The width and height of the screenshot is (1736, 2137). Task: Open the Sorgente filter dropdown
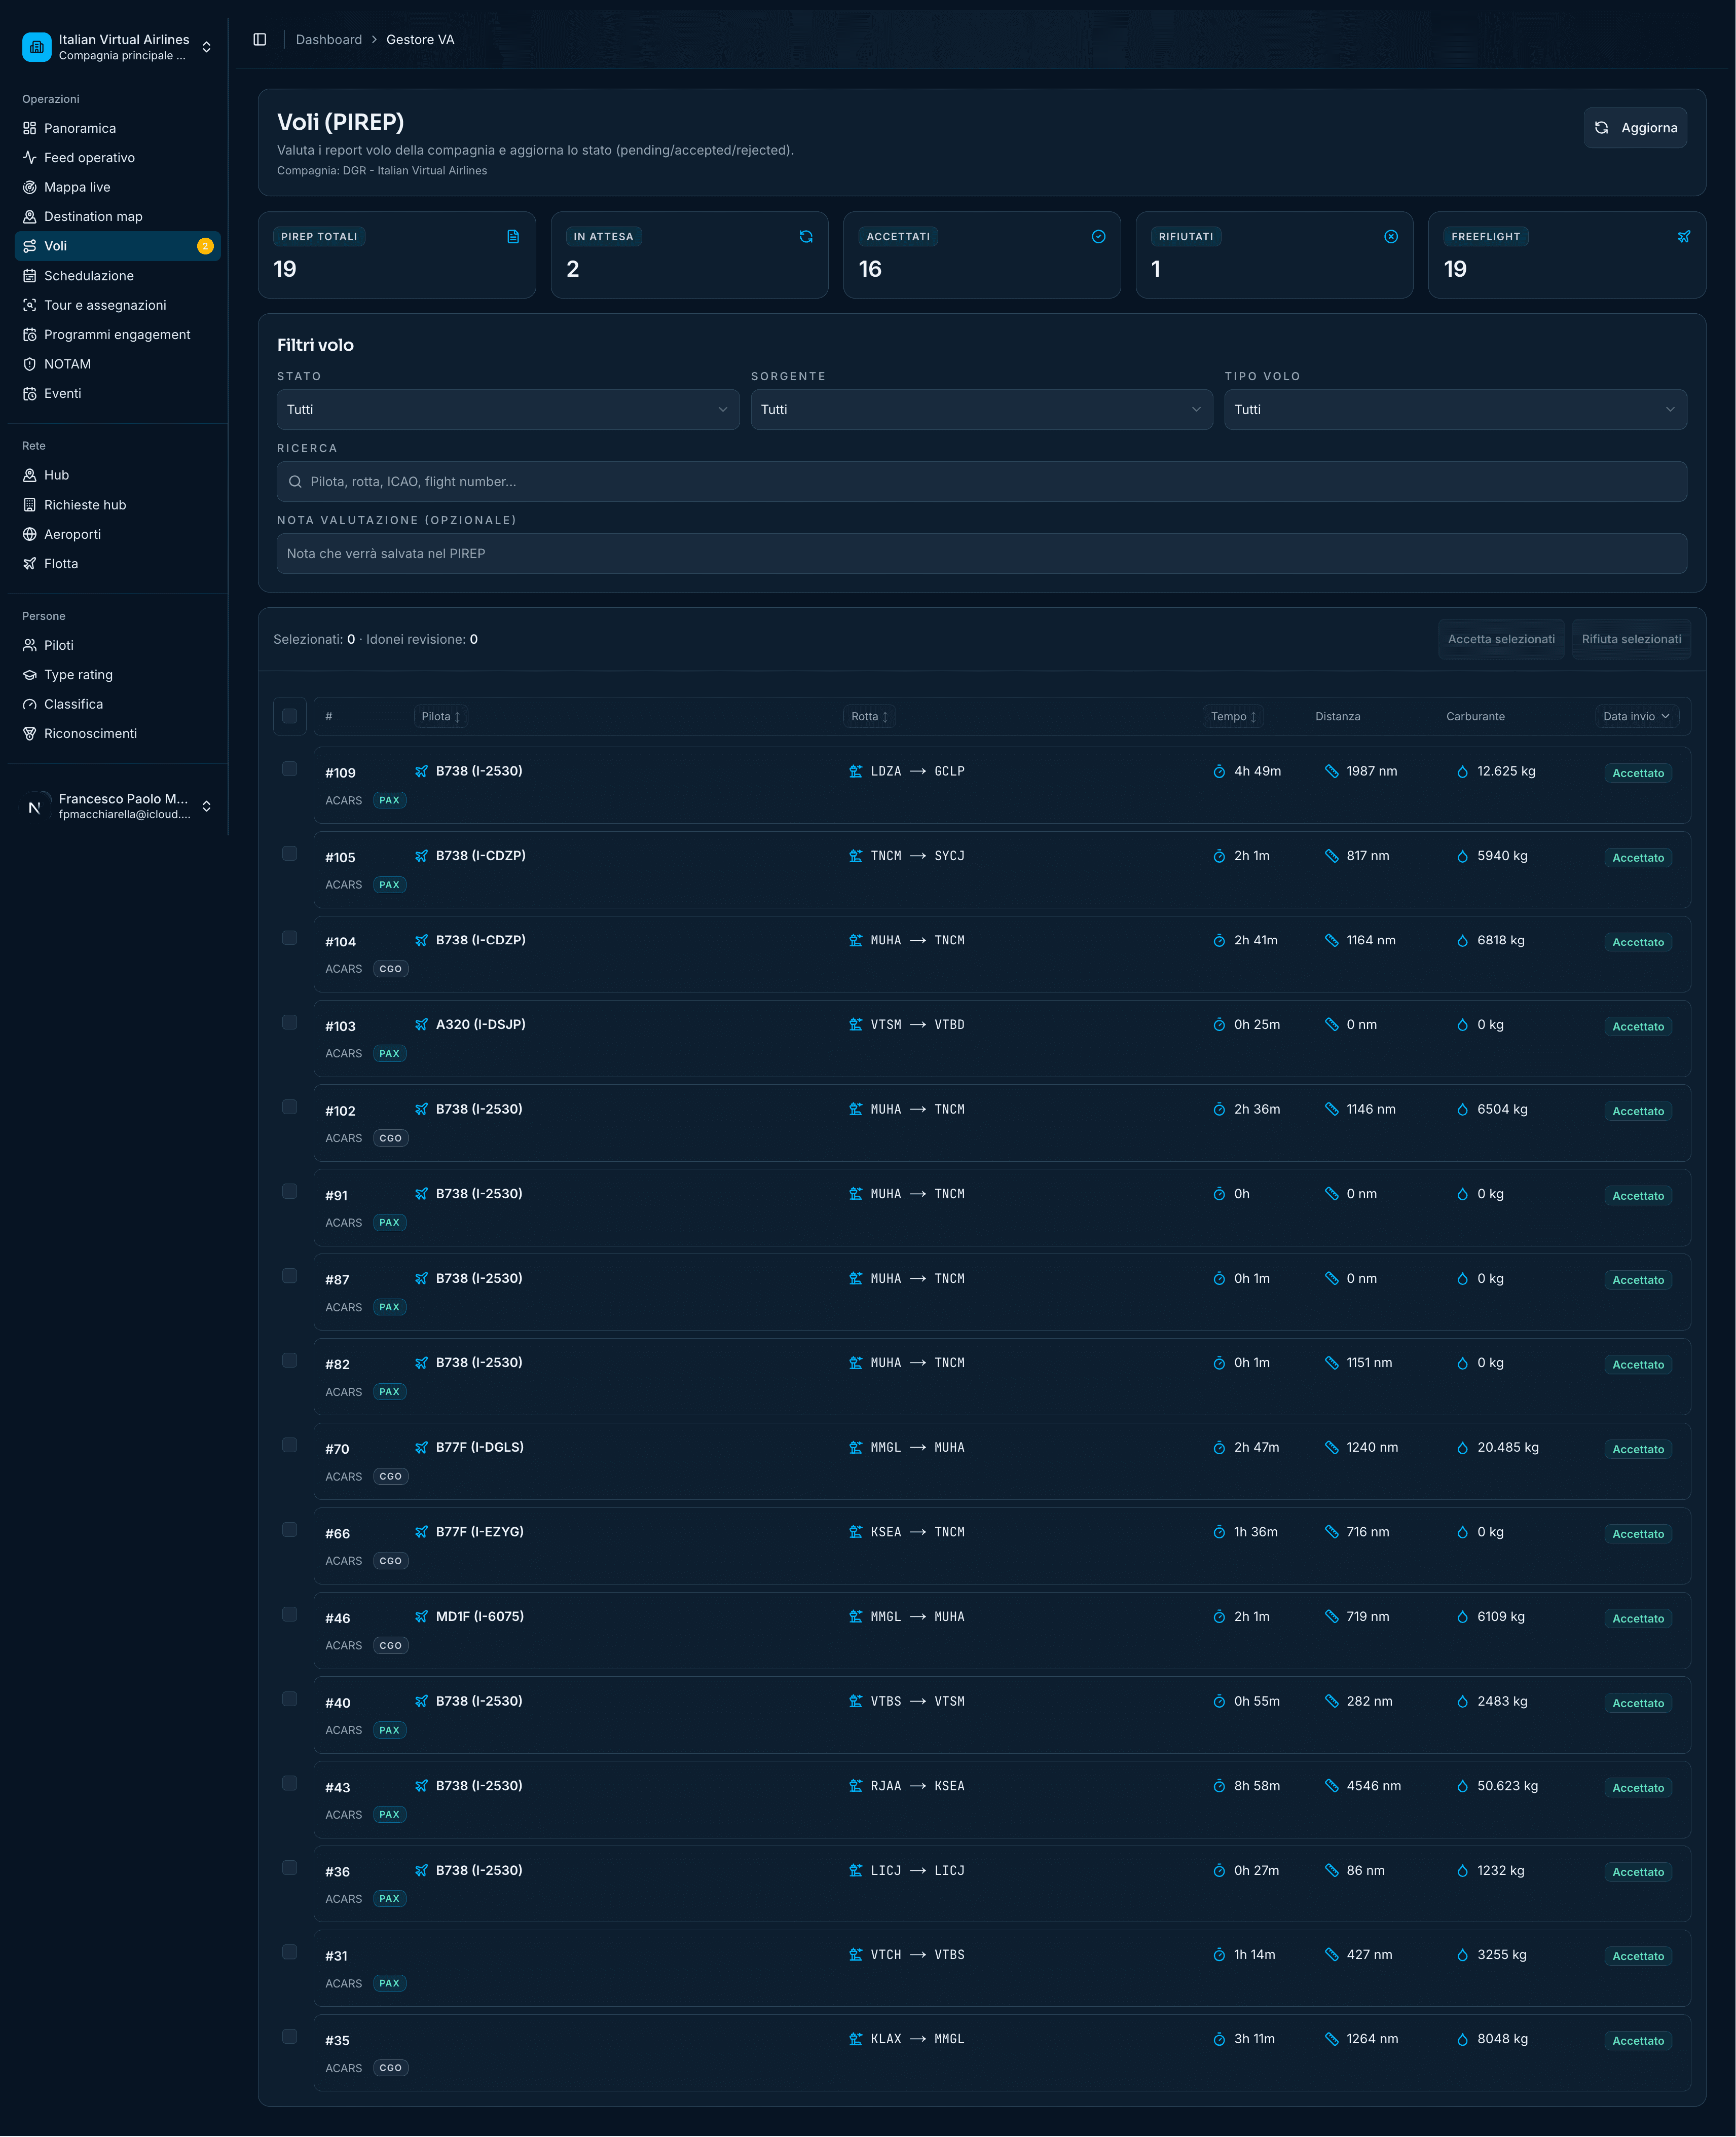pos(981,410)
